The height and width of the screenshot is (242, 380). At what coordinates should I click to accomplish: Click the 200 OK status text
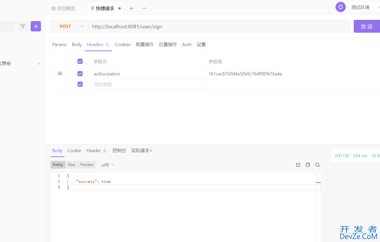342,156
